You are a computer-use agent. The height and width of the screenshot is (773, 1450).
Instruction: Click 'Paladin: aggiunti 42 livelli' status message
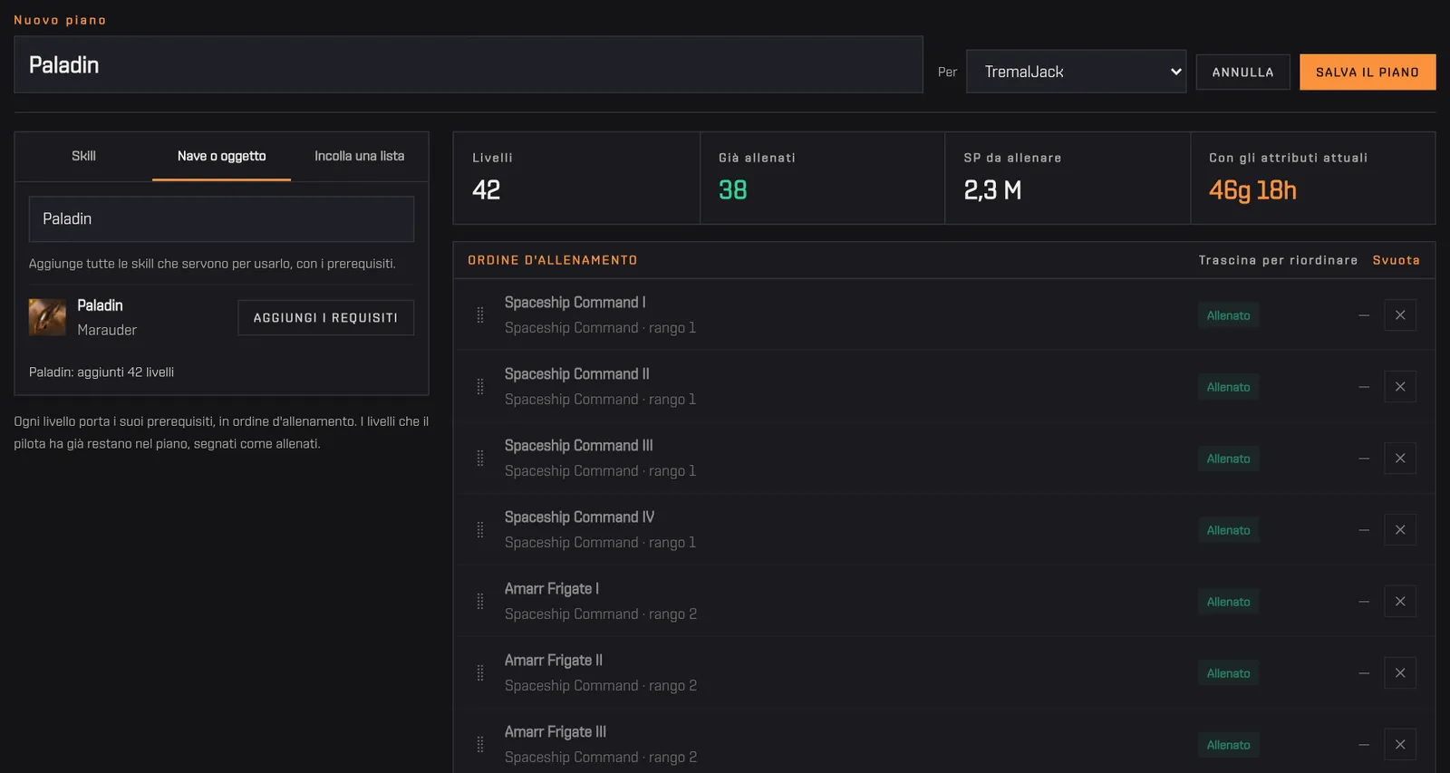pyautogui.click(x=101, y=372)
